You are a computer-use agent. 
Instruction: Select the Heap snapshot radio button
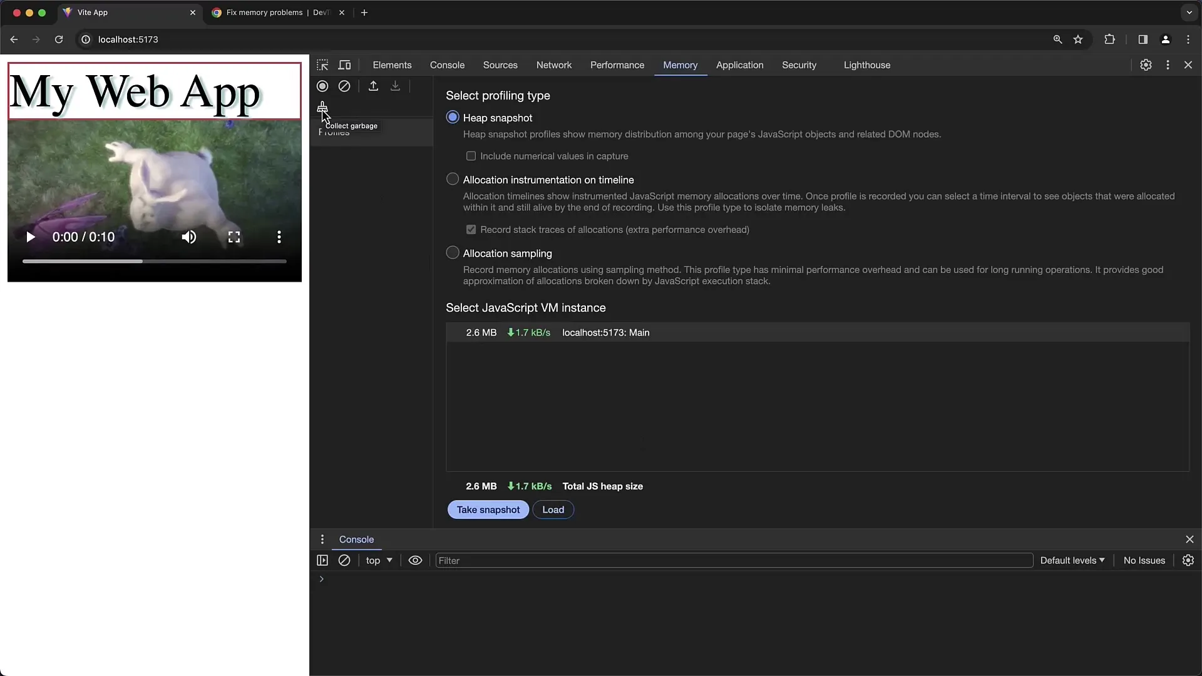[x=453, y=116]
